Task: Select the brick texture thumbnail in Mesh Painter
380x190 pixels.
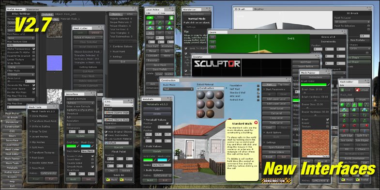Action: (316, 143)
